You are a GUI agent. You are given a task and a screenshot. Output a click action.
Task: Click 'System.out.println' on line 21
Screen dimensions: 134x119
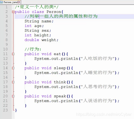point(56,101)
